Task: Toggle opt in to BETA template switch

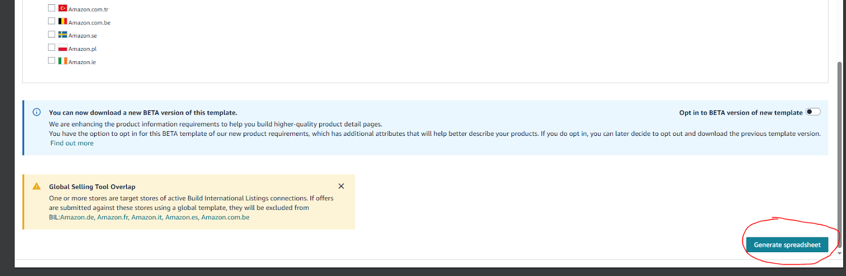Action: (813, 112)
